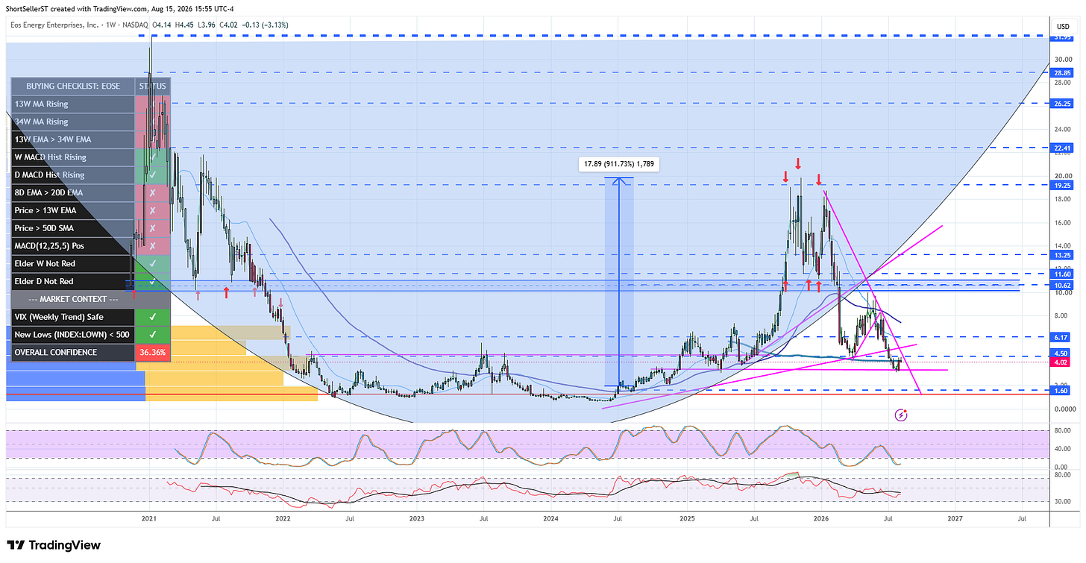Select the VIX (Weekly Trend) Safe row

pos(91,317)
